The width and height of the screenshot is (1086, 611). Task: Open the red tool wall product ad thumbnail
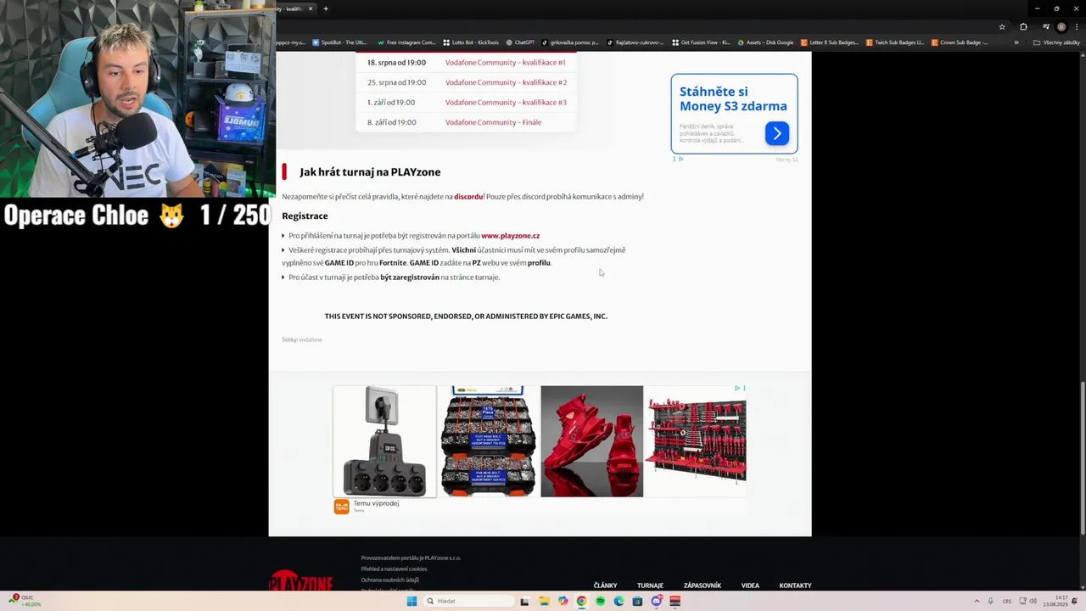pos(696,441)
